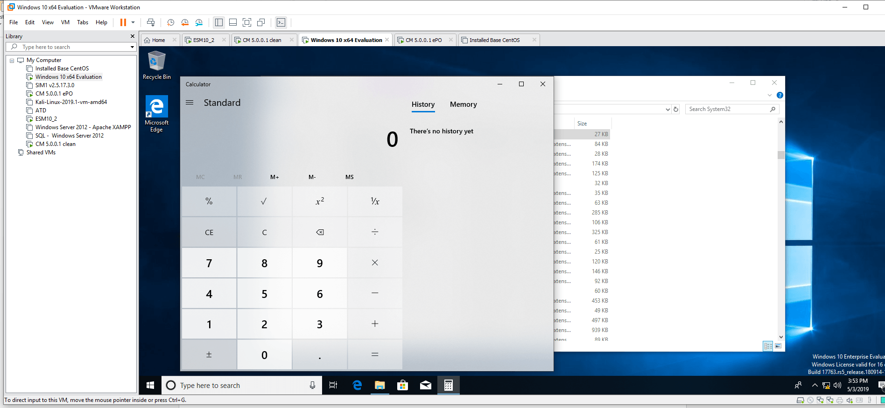The image size is (885, 408).
Task: Toggle the thumbnail bar view button
Action: pyautogui.click(x=233, y=22)
